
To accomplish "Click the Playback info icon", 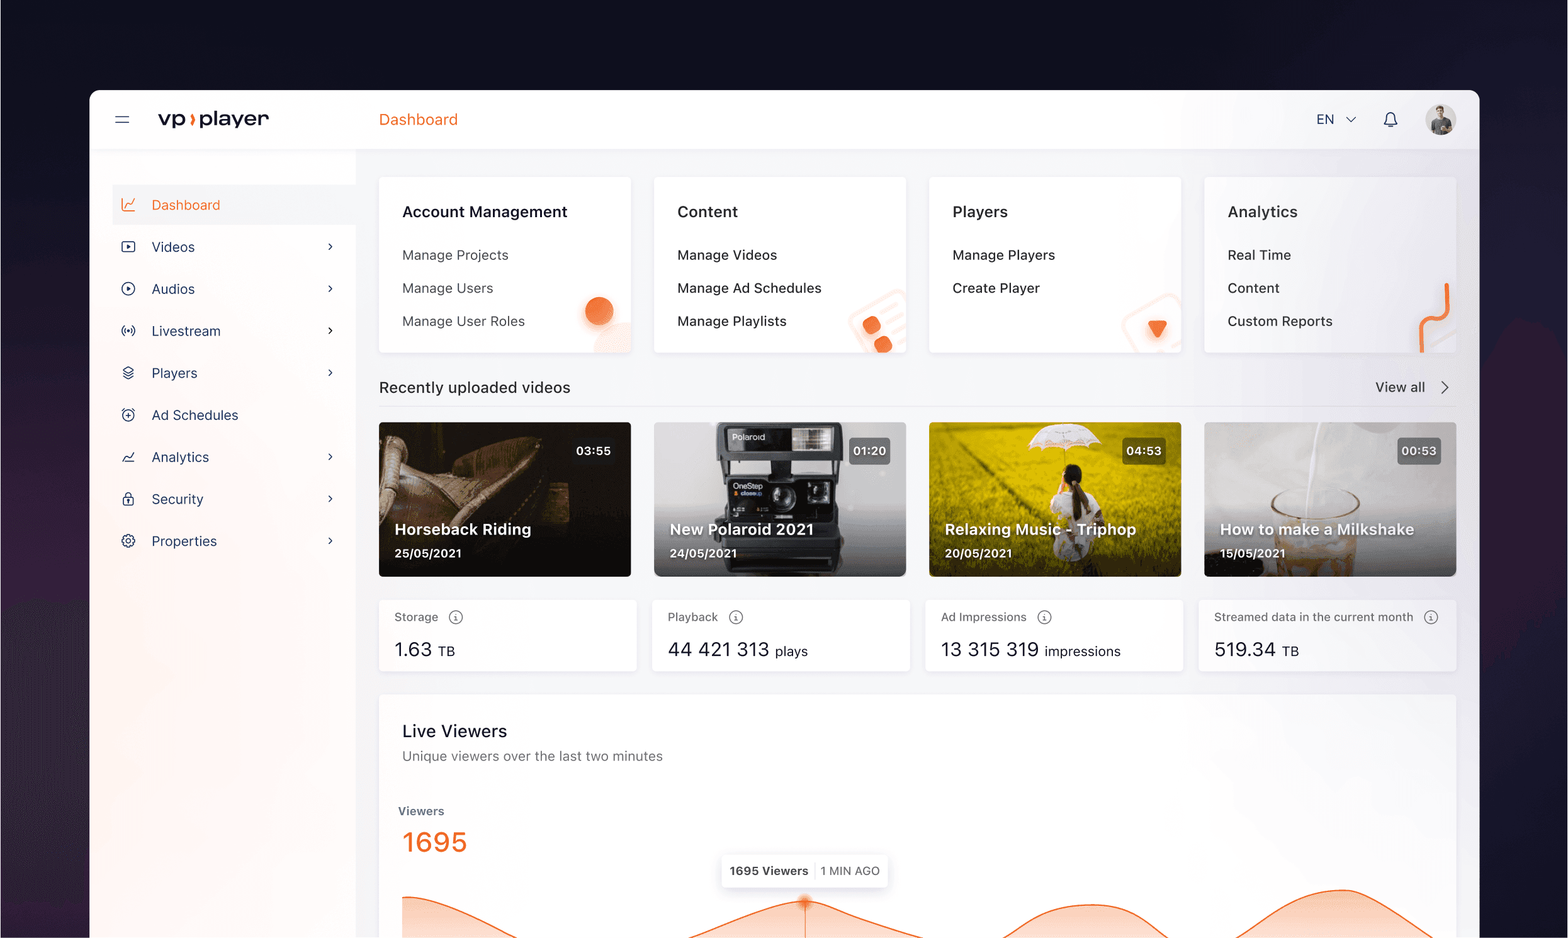I will [x=736, y=617].
